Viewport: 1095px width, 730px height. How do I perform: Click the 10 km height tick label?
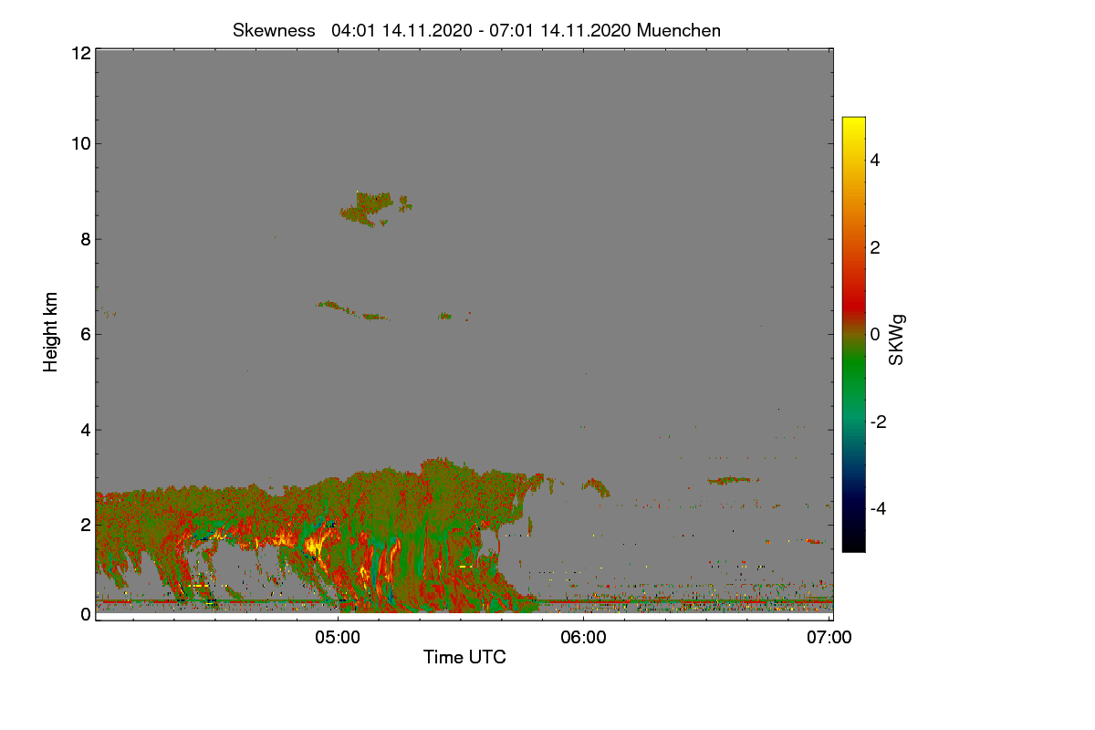point(81,143)
